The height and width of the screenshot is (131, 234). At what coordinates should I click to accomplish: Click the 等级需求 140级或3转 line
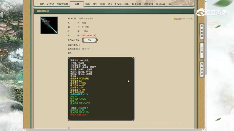pyautogui.click(x=79, y=79)
